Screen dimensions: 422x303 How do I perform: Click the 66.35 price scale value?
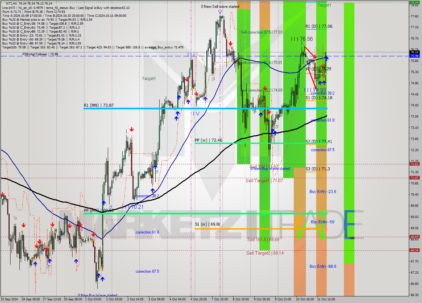pos(414,295)
